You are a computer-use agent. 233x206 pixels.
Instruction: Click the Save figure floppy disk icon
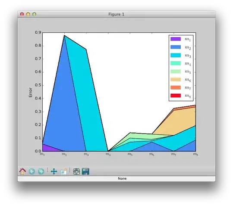pyautogui.click(x=85, y=171)
